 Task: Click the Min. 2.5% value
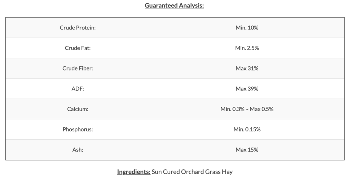(x=247, y=48)
